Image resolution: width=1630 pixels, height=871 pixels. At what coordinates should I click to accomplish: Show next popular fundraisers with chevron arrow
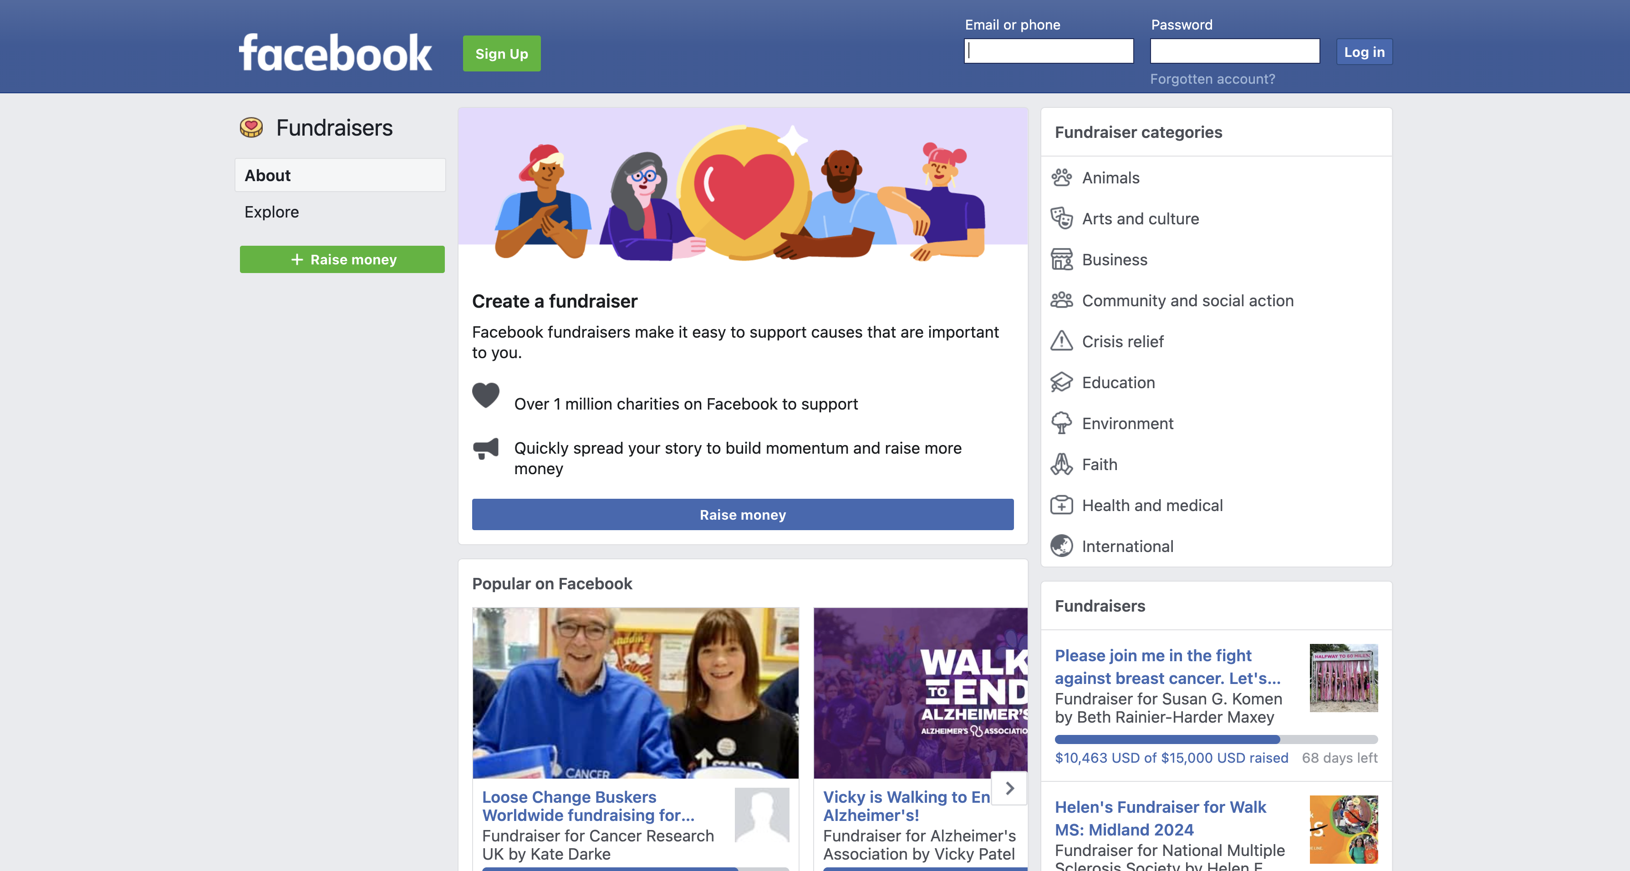(1009, 788)
